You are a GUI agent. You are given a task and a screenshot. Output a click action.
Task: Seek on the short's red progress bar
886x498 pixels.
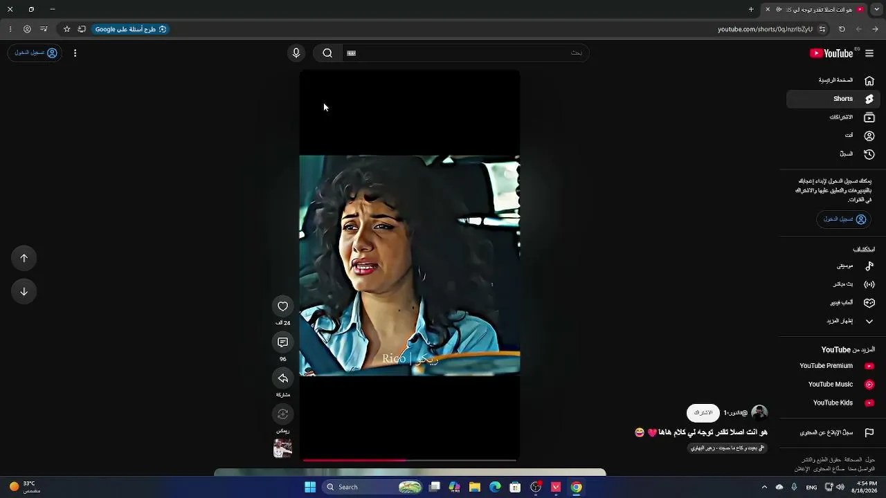point(410,460)
